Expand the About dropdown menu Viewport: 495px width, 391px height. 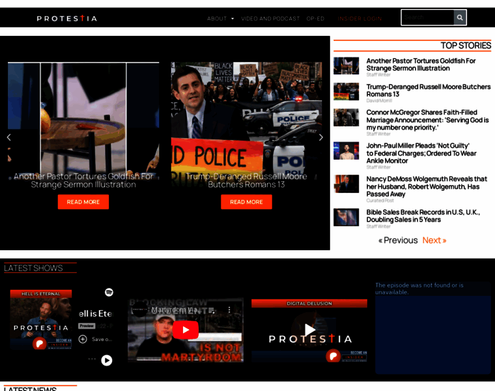tap(220, 18)
